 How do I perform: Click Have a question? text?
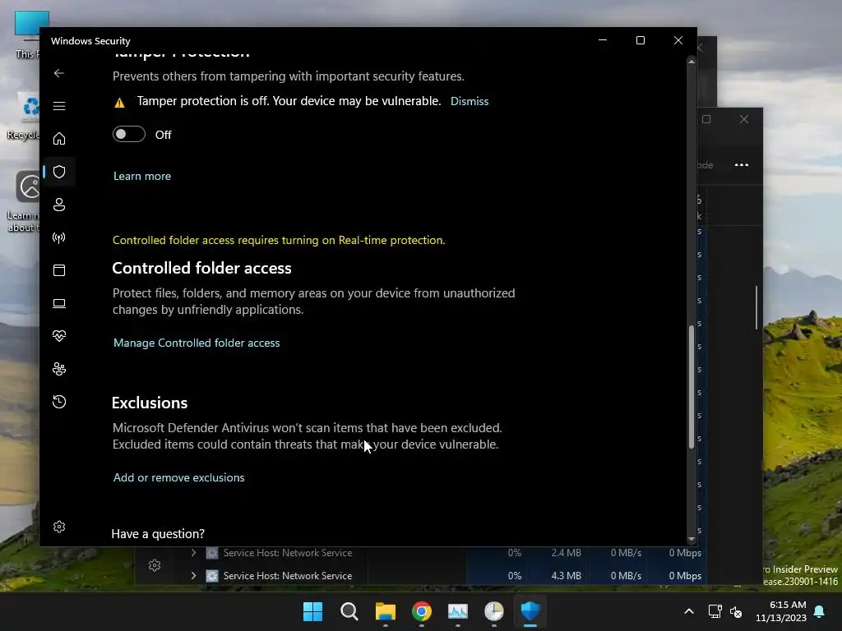158,534
